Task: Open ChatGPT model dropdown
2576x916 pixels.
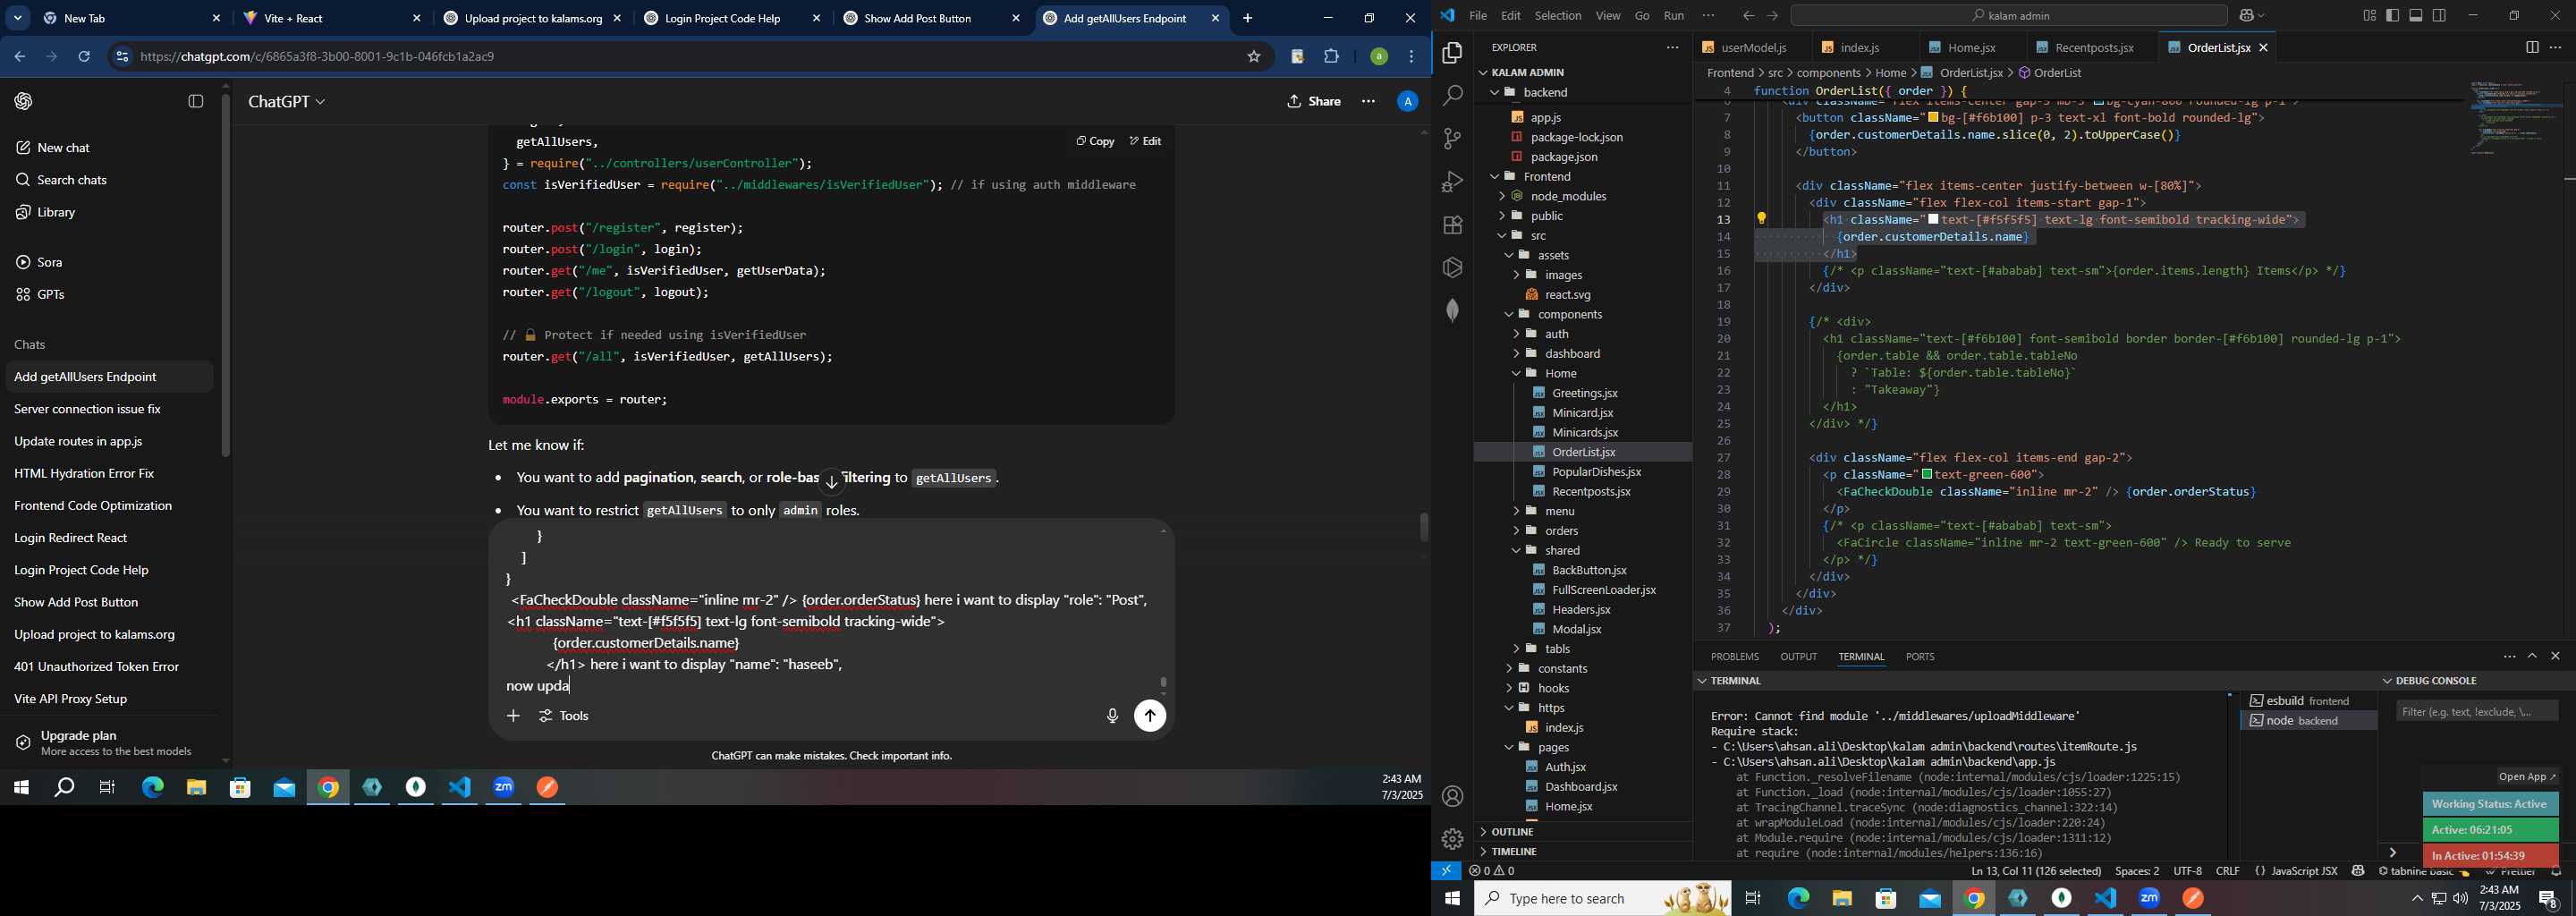Action: (287, 102)
